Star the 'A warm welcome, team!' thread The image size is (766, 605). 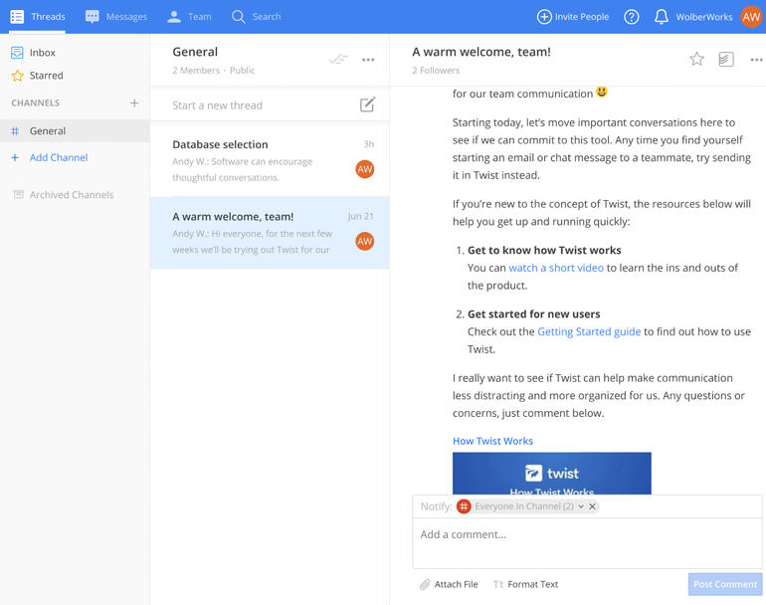696,60
